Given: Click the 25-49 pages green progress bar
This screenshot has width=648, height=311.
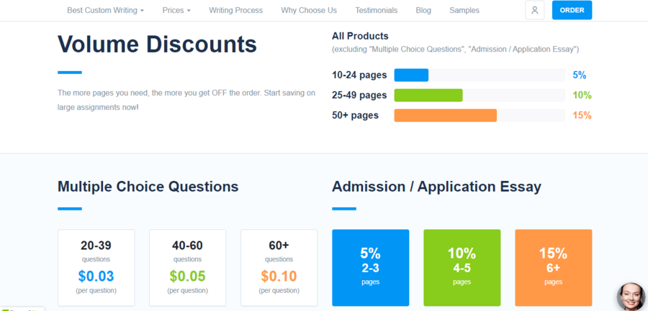Looking at the screenshot, I should [428, 96].
